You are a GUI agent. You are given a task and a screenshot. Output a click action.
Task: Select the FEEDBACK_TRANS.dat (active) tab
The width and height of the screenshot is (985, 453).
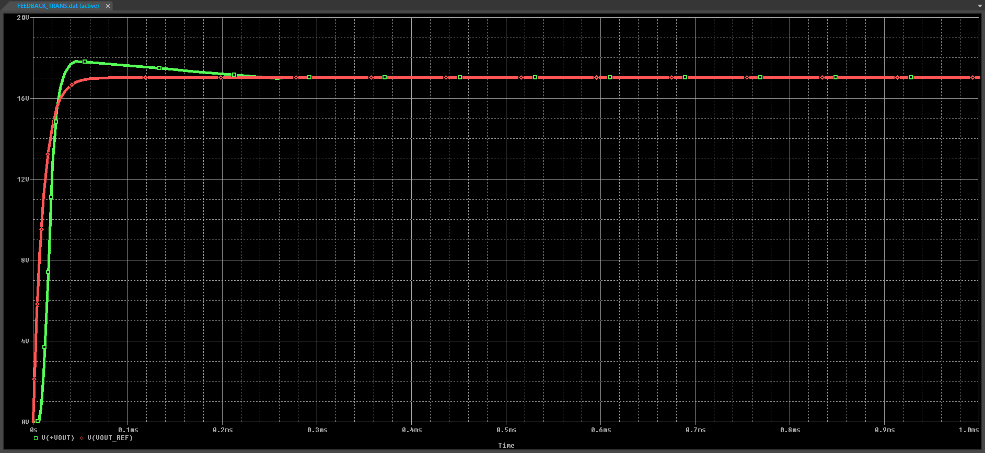click(x=57, y=6)
